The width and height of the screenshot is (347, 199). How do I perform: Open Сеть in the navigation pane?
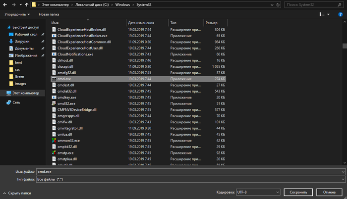pos(16,102)
